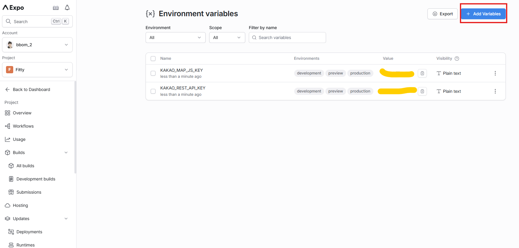Open Runtimes page

(x=26, y=245)
